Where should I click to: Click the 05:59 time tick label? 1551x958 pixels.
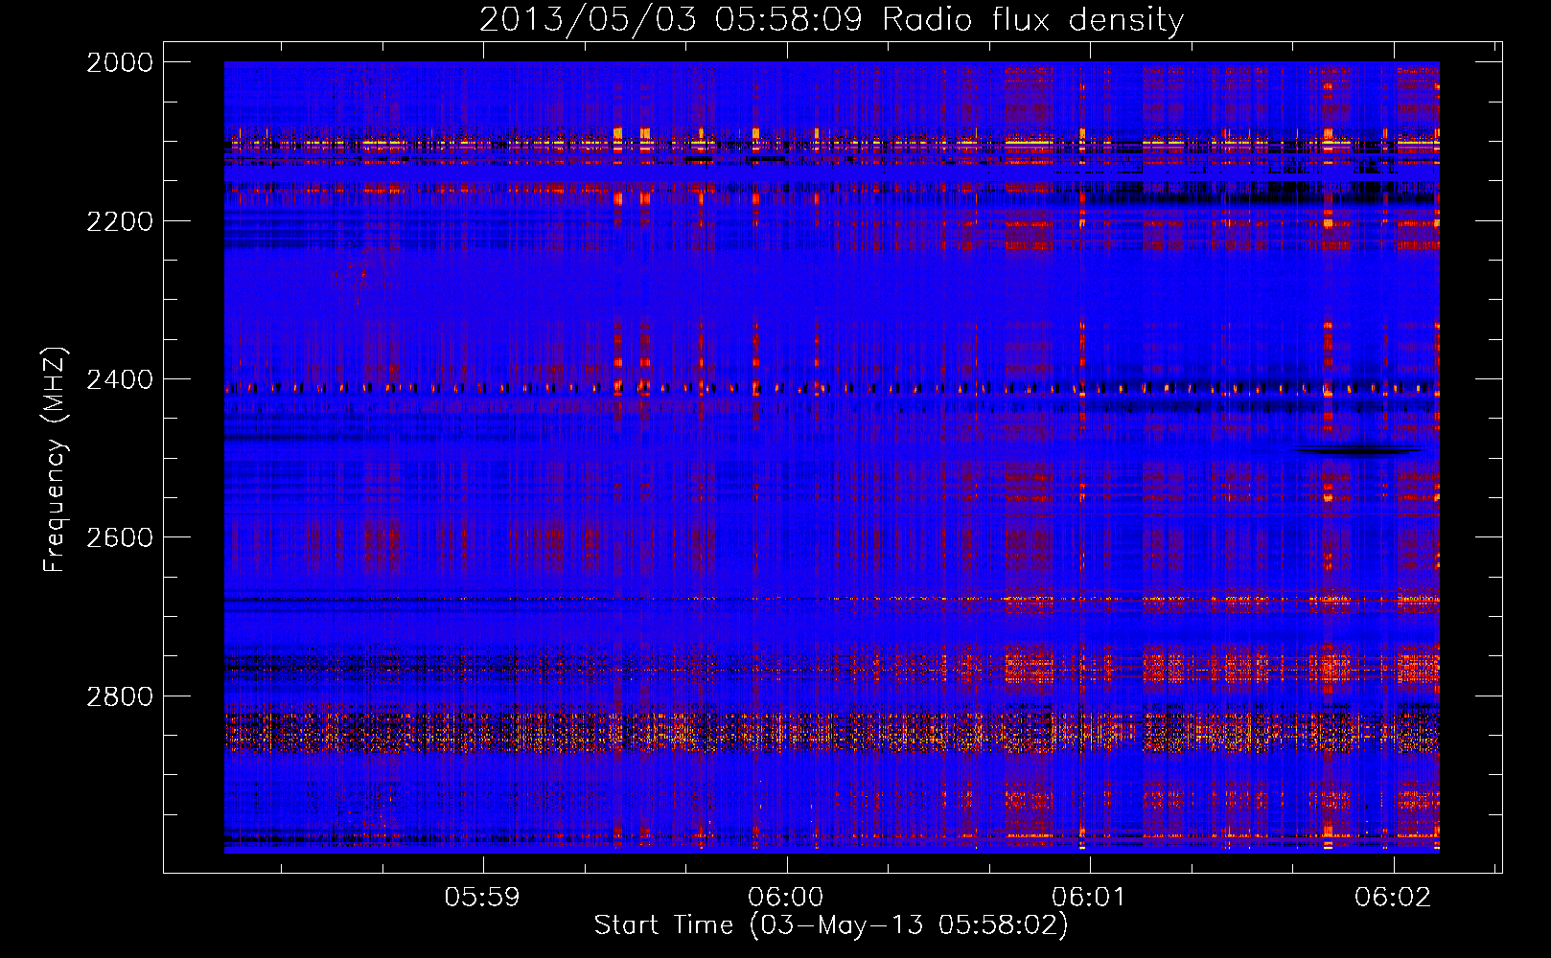tap(482, 897)
